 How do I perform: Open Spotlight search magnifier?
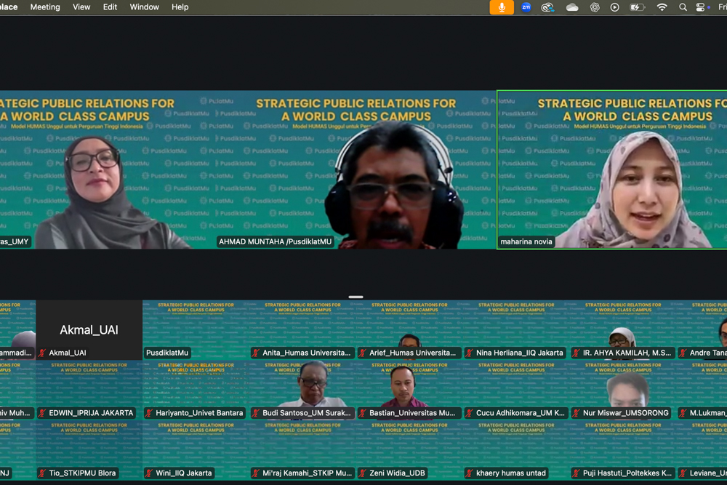pyautogui.click(x=683, y=7)
